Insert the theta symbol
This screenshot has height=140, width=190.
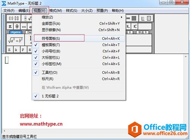pos(17,27)
